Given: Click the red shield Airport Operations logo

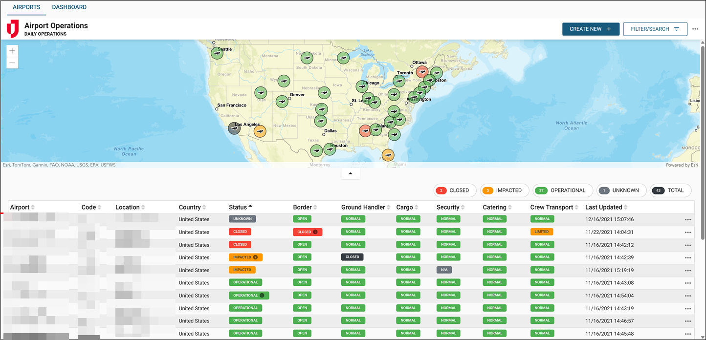Looking at the screenshot, I should [x=12, y=28].
